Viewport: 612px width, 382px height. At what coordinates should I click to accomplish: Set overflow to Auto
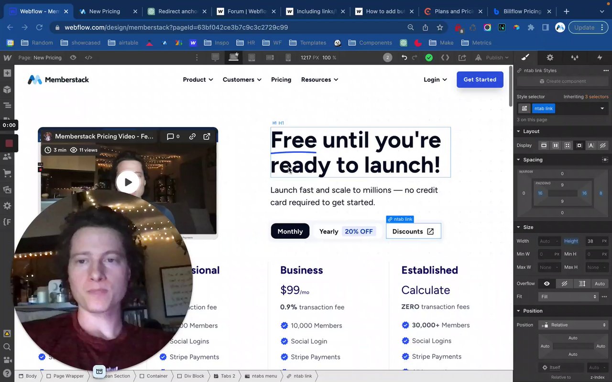[600, 284]
